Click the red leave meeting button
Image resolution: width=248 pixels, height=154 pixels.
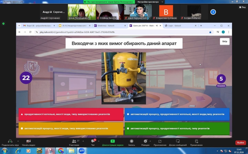(x=240, y=143)
